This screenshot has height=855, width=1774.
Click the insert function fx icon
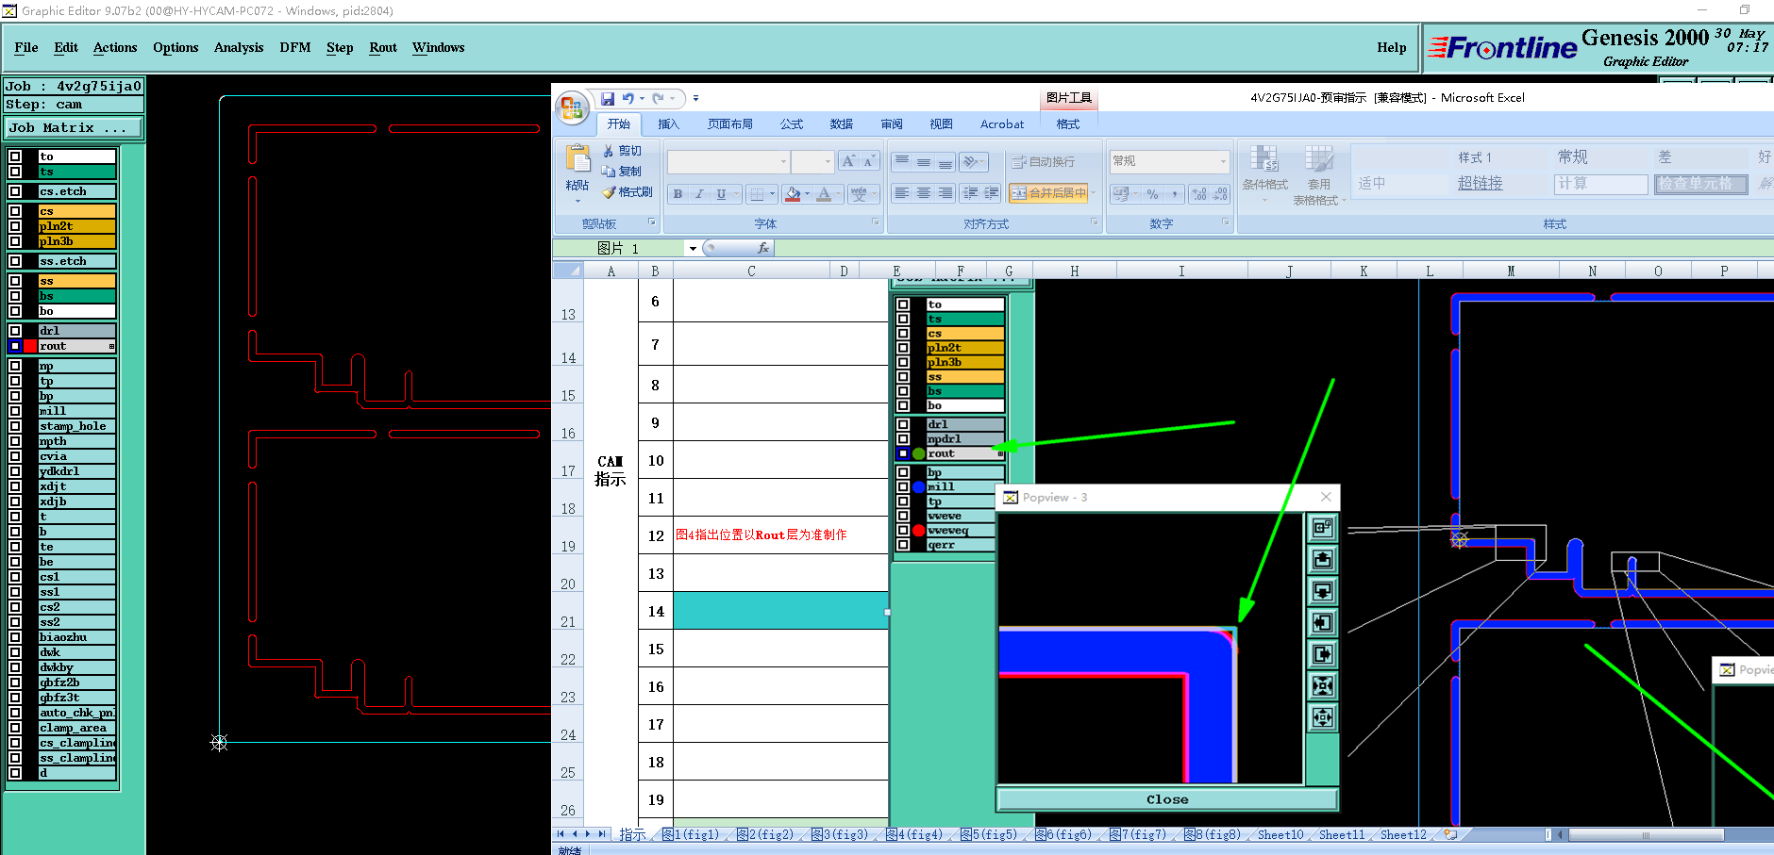point(763,248)
